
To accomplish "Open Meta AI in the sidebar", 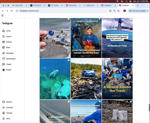I will (7, 102).
